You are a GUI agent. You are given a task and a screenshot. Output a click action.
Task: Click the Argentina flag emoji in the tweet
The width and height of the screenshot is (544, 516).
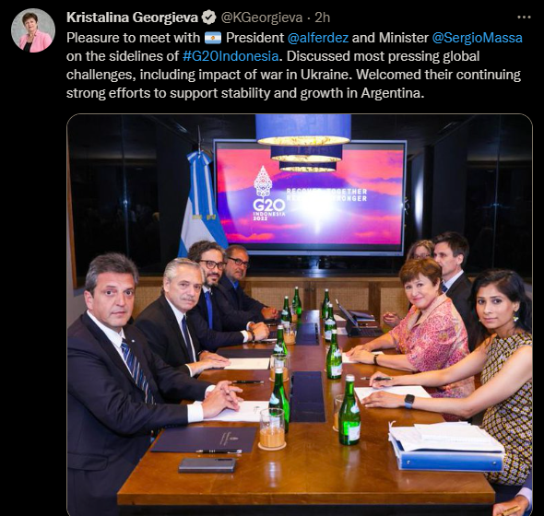213,38
